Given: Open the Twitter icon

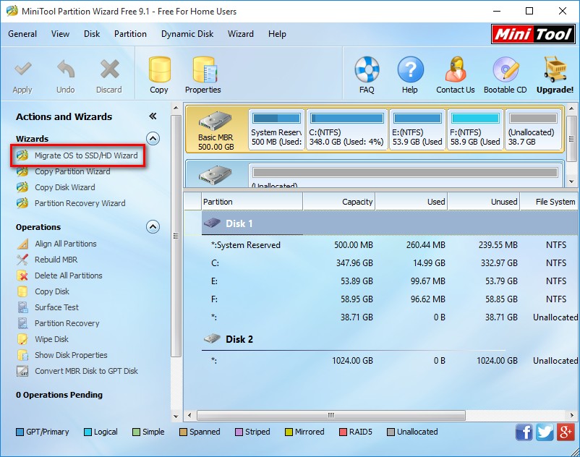Looking at the screenshot, I should (x=545, y=432).
